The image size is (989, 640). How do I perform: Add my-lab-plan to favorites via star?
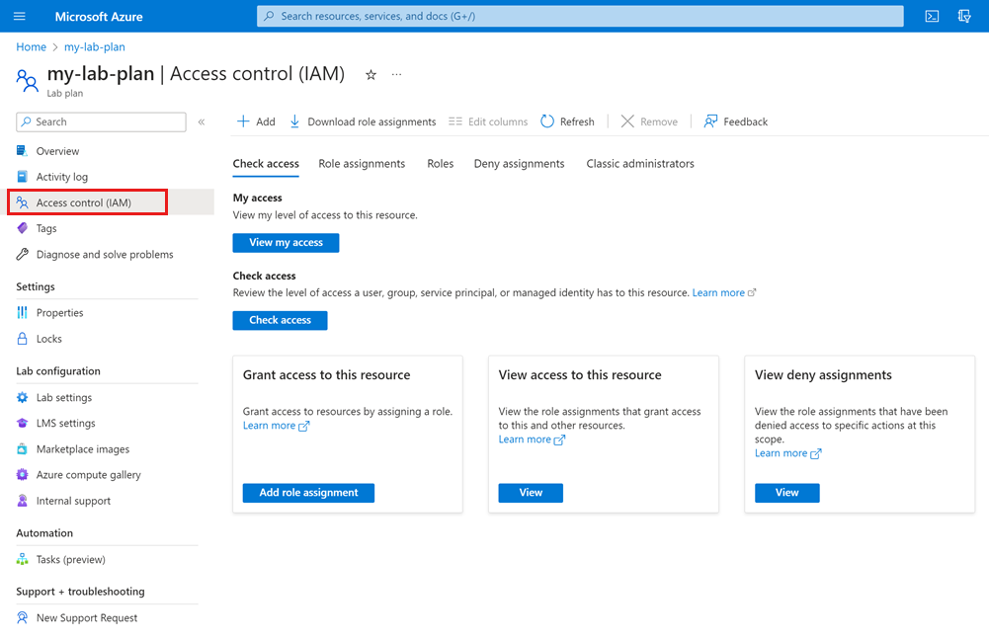pos(370,74)
